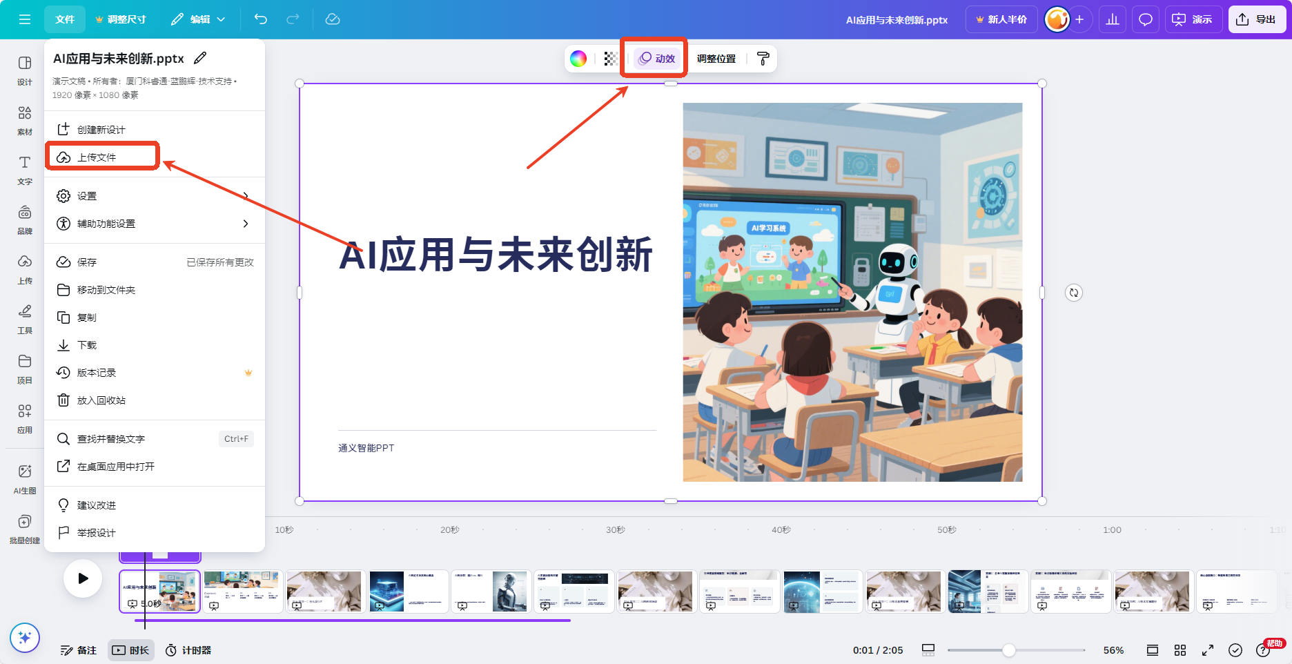Click the 导出 button

1257,19
